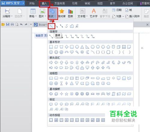Click the Open folder icon
This screenshot has height=132, width=150.
pyautogui.click(x=3, y=24)
